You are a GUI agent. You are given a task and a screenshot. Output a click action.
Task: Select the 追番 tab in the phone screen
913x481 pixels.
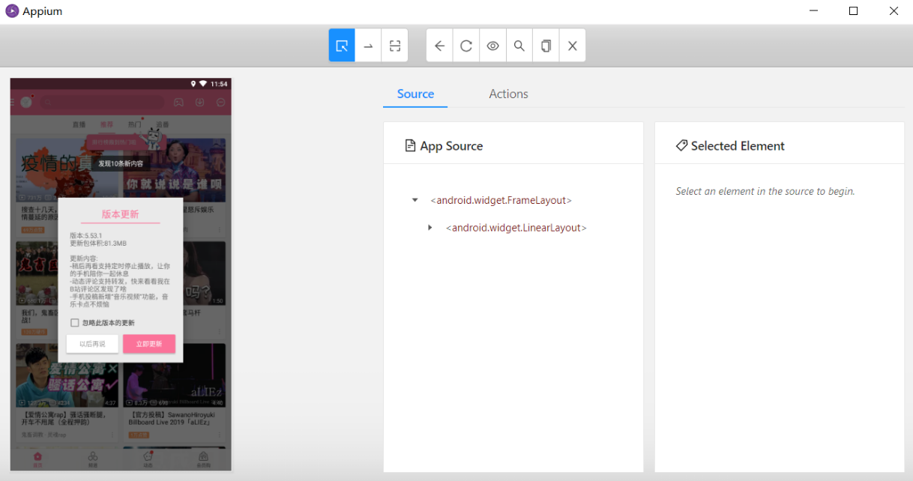tap(163, 124)
